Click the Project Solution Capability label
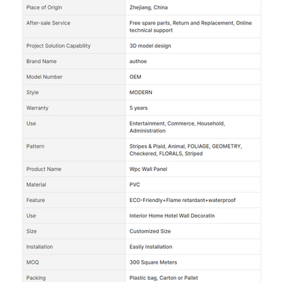 point(58,46)
